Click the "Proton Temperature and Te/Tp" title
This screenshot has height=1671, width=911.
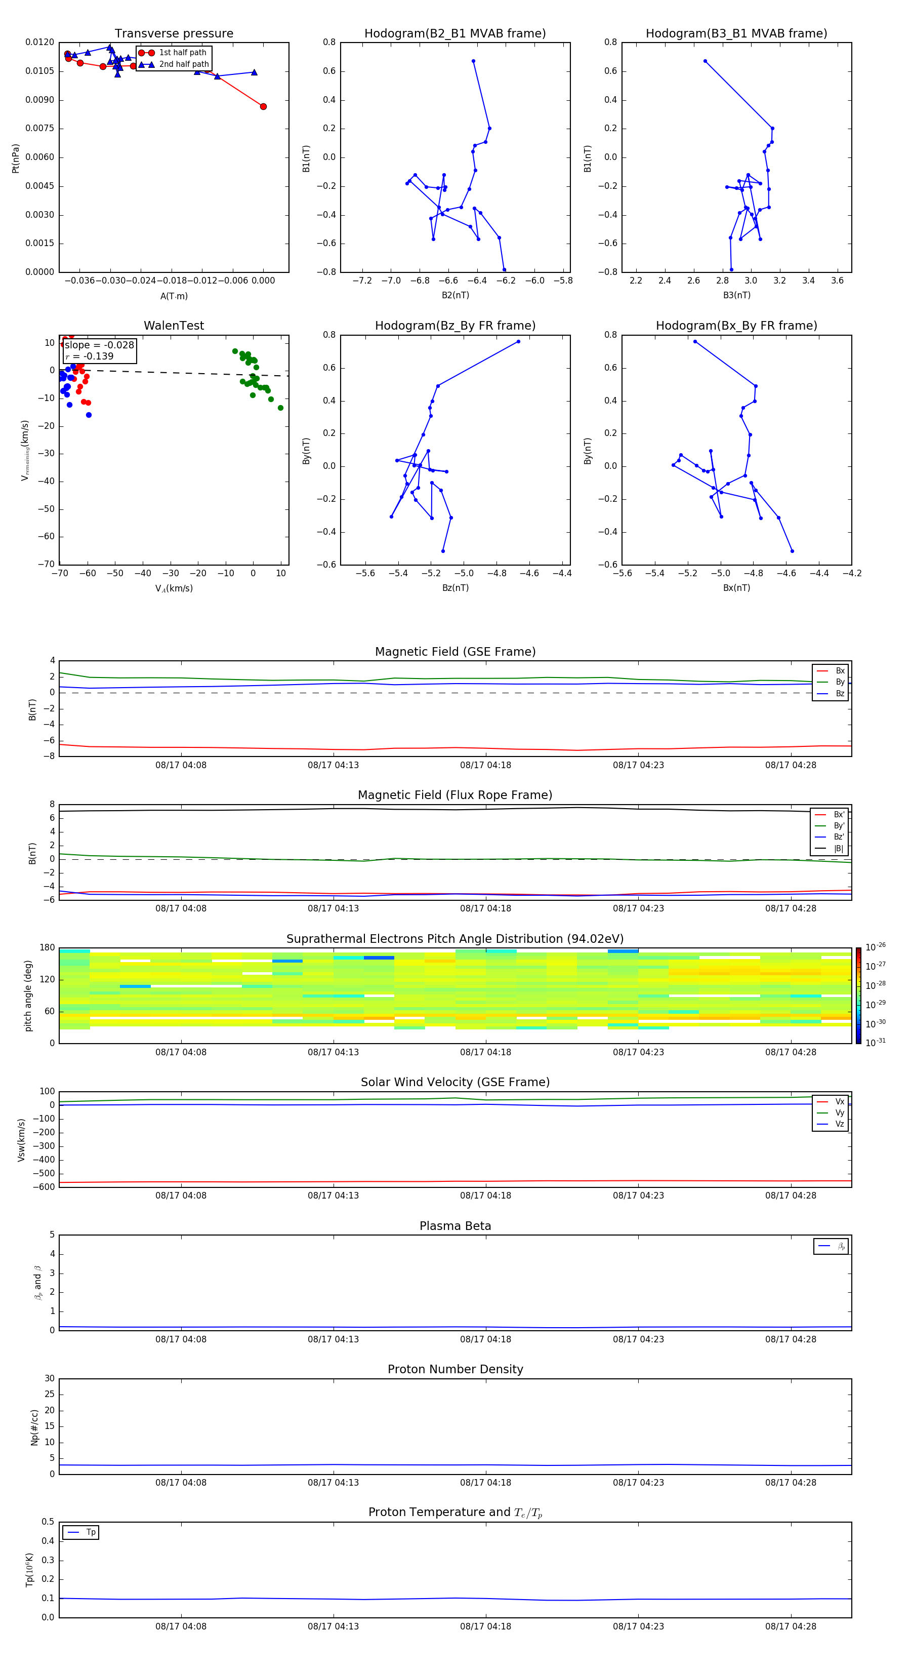pos(455,1513)
